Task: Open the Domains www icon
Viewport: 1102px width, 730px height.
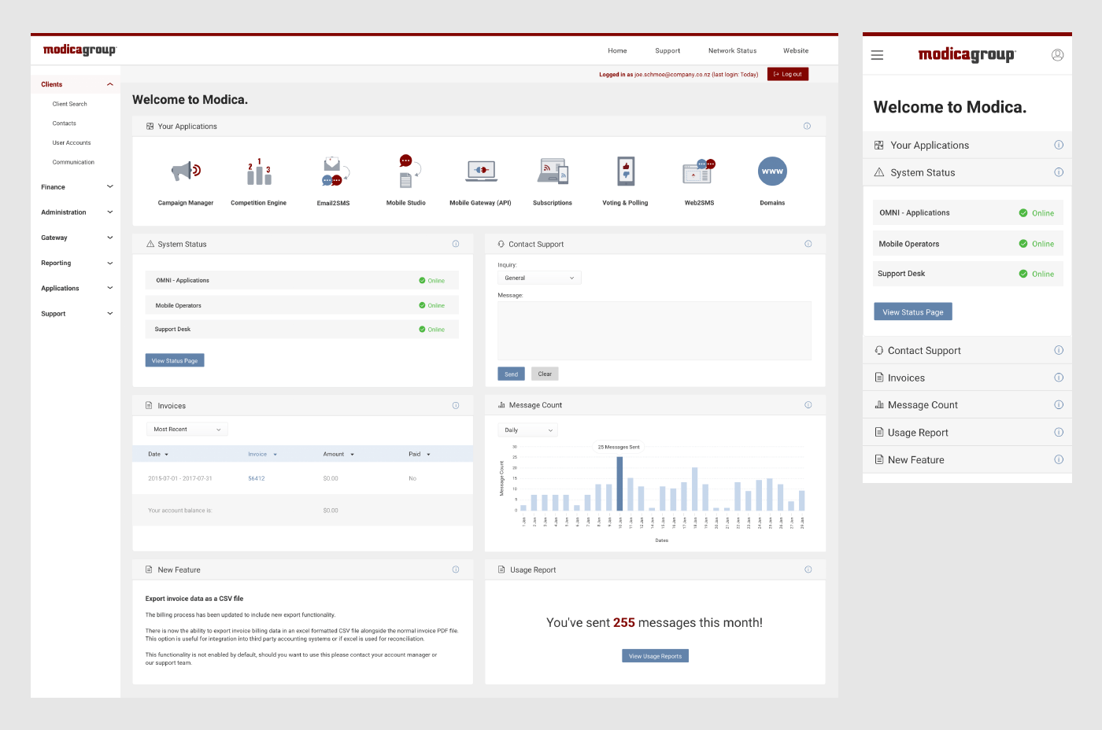Action: (772, 171)
